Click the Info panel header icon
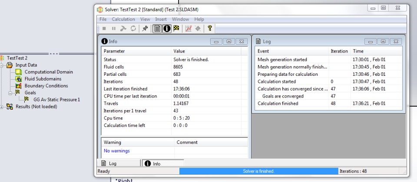Image resolution: width=417 pixels, height=182 pixels. coord(105,41)
